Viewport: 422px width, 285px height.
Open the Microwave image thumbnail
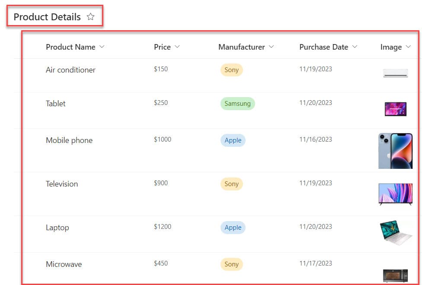tap(395, 275)
